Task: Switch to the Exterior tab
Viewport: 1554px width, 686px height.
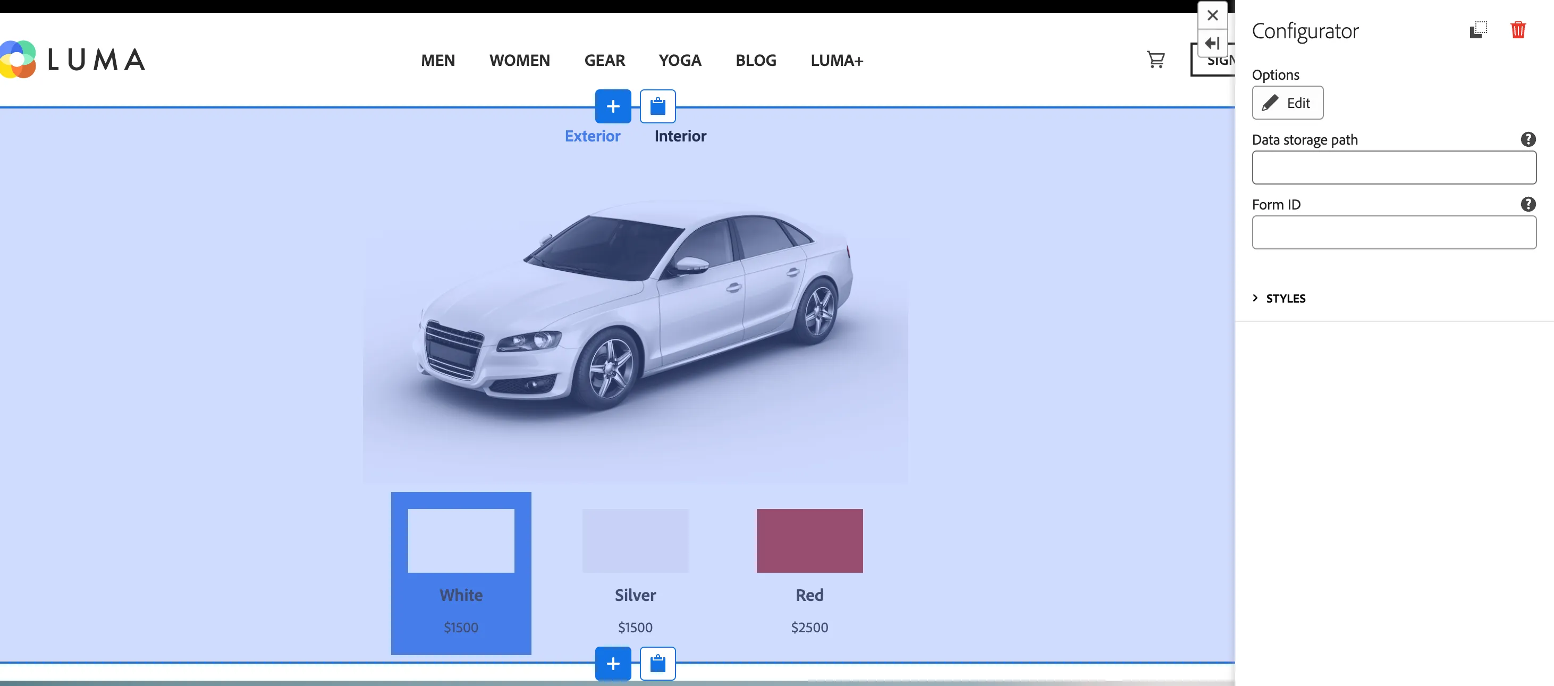Action: click(x=593, y=136)
